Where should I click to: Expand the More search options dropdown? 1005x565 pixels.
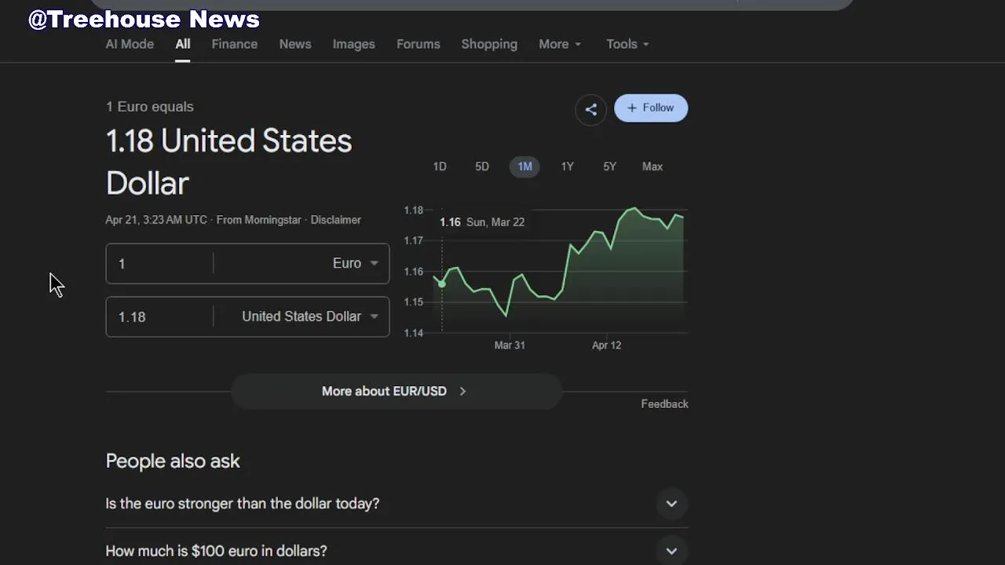[x=560, y=44]
